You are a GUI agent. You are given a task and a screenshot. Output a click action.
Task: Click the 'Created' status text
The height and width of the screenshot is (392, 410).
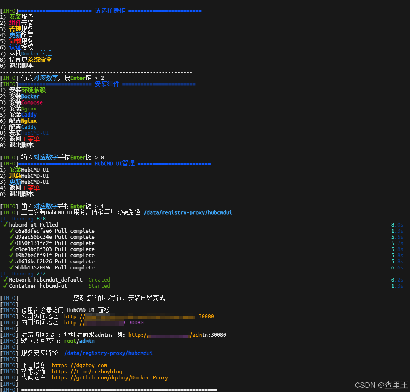click(99, 280)
